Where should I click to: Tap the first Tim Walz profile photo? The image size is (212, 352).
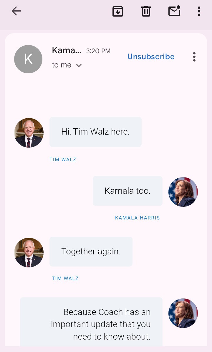point(29,133)
